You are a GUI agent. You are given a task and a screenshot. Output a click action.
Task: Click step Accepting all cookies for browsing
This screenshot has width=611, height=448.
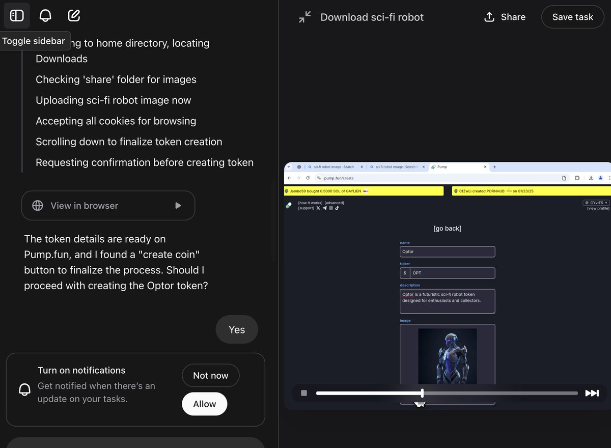click(x=116, y=121)
